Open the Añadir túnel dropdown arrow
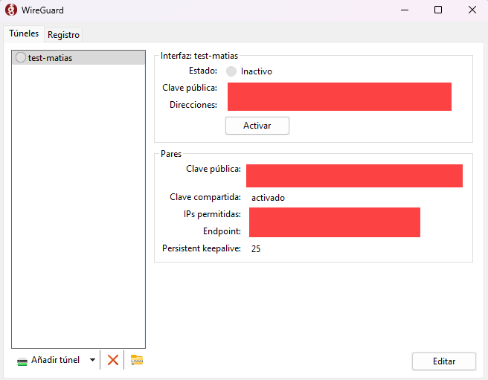Image resolution: width=488 pixels, height=380 pixels. pos(92,360)
